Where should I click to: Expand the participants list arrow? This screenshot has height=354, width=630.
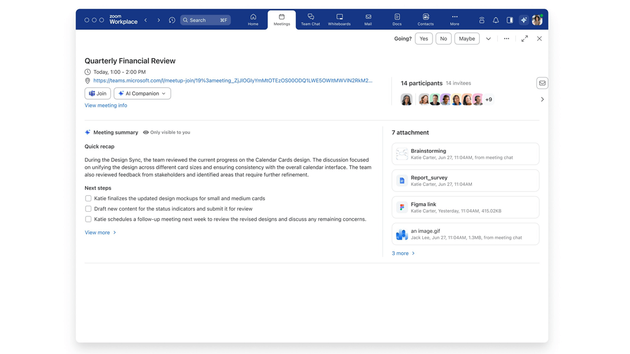click(542, 99)
